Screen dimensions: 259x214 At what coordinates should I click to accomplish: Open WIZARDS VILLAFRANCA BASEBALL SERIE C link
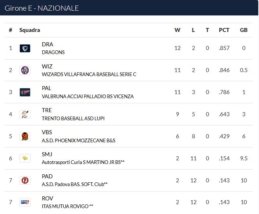(x=89, y=74)
